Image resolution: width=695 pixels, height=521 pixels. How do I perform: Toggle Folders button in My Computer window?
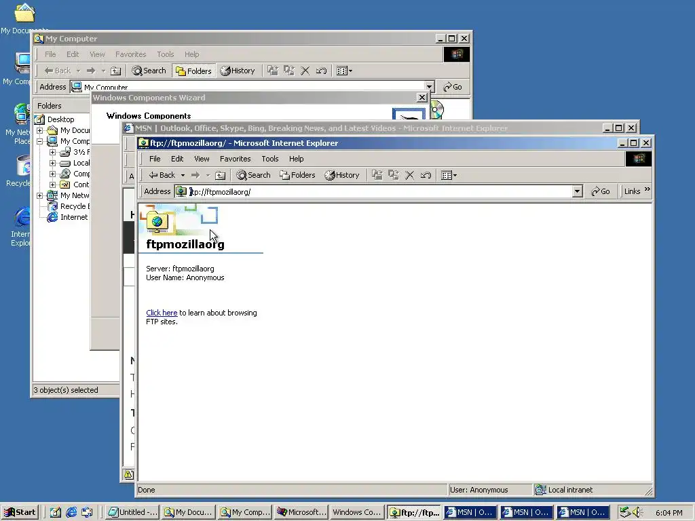click(193, 71)
